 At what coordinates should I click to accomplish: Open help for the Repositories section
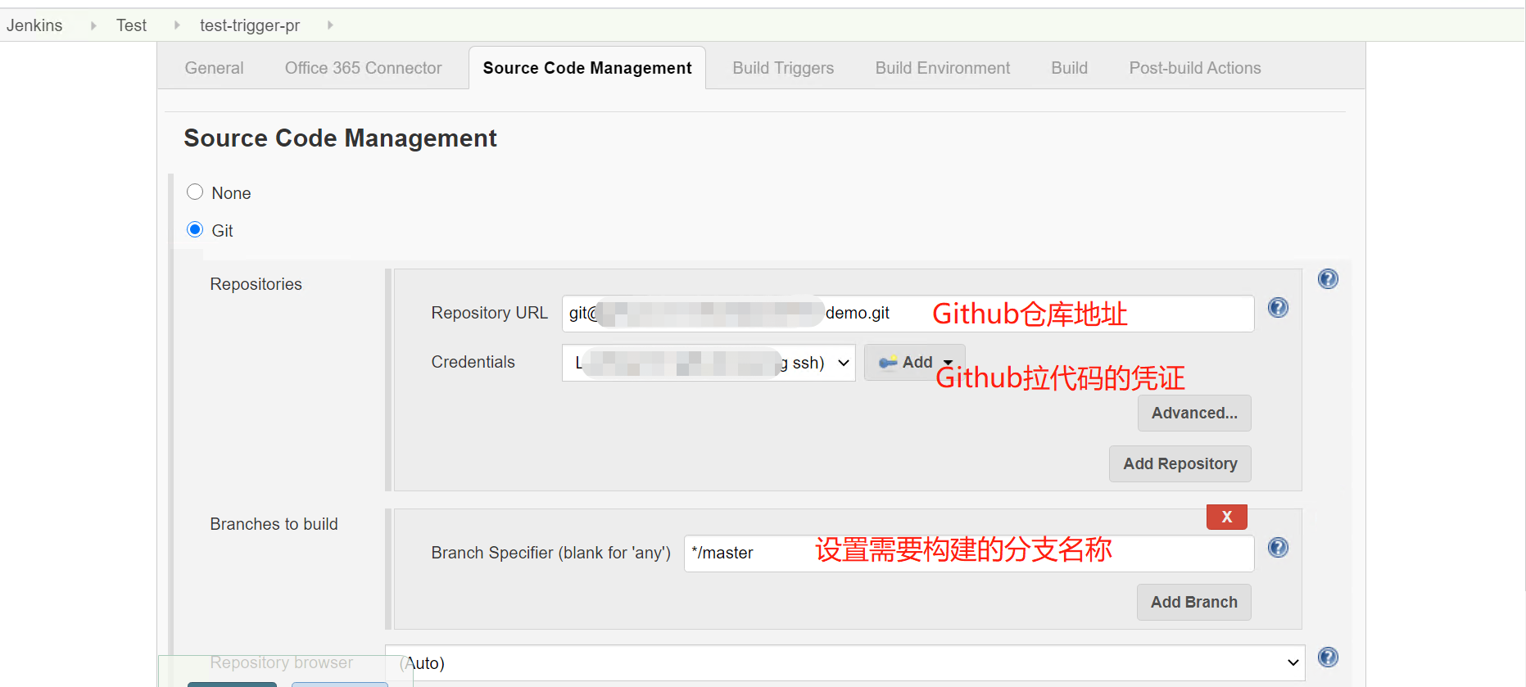(1328, 279)
